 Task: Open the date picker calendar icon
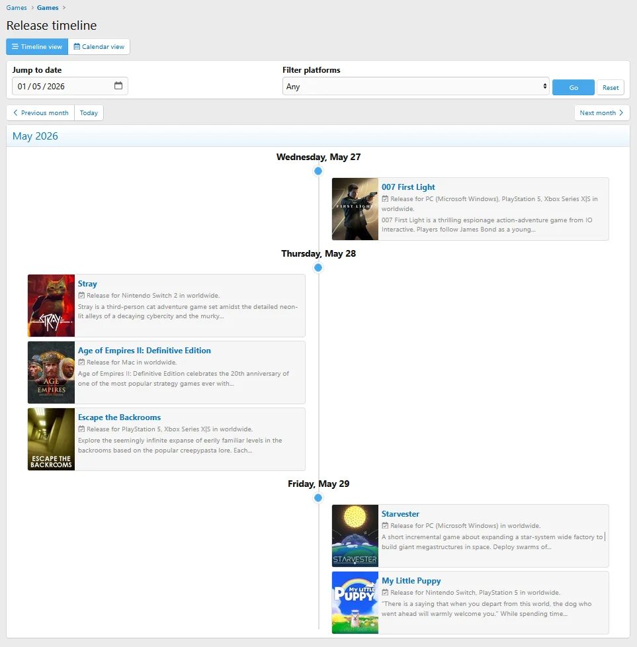point(118,86)
